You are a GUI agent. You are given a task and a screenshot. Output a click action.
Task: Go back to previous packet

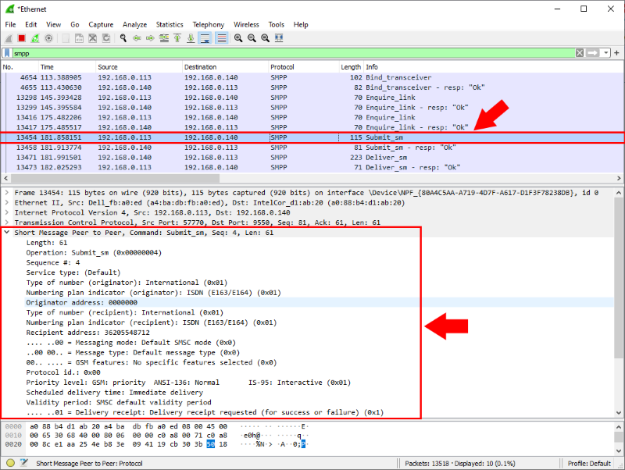tap(137, 38)
